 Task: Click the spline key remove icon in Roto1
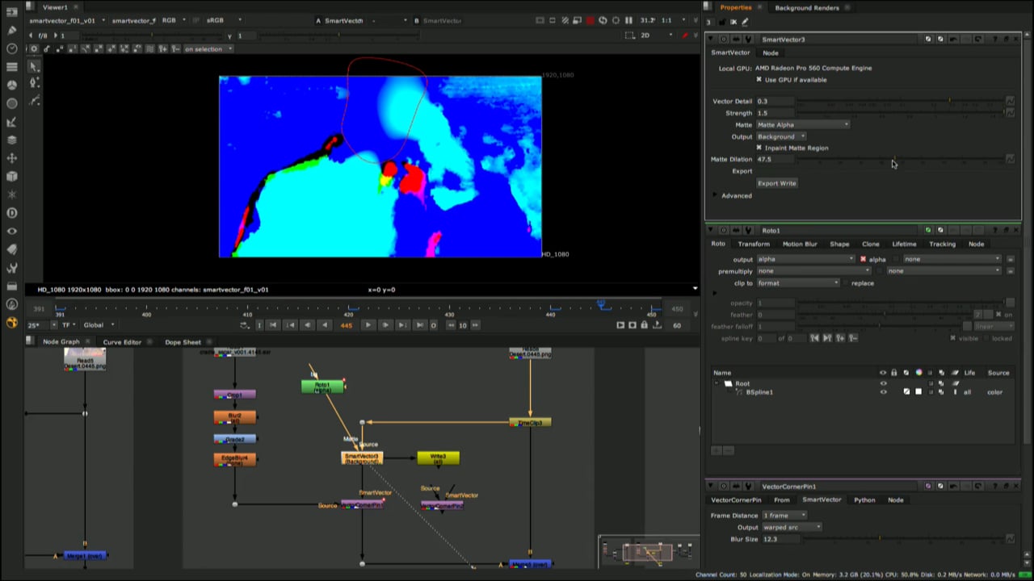(x=853, y=338)
